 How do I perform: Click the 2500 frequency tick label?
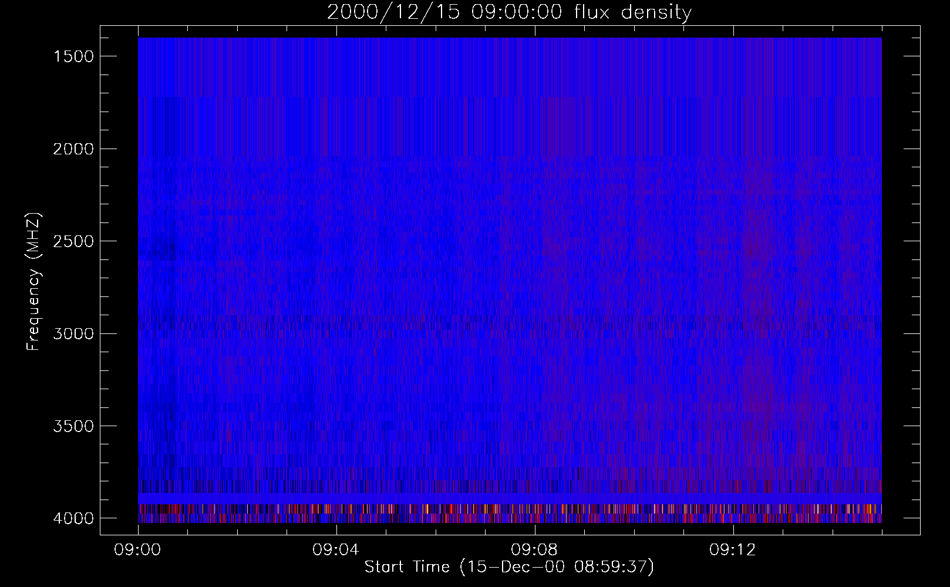[73, 241]
